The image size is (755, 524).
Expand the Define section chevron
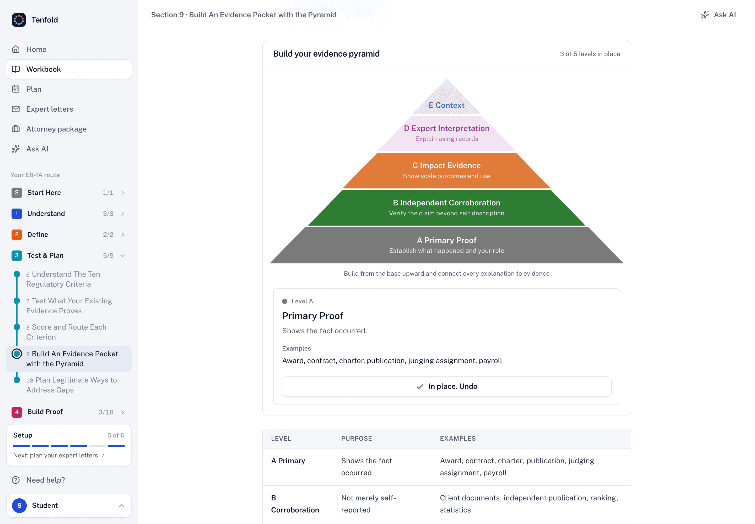122,234
